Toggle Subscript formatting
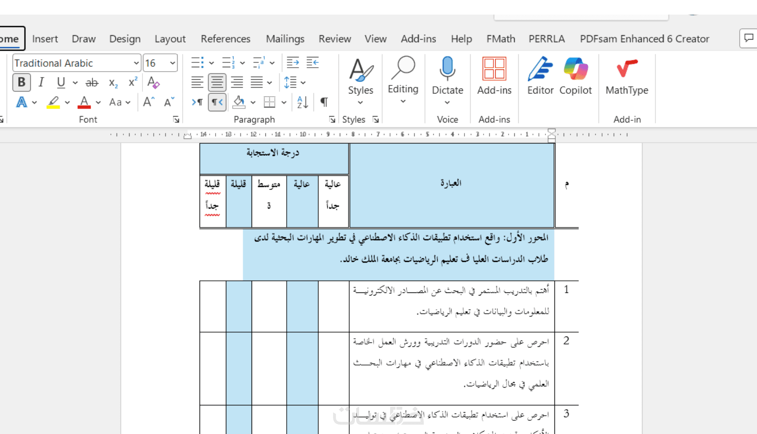The width and height of the screenshot is (757, 434). pos(113,83)
